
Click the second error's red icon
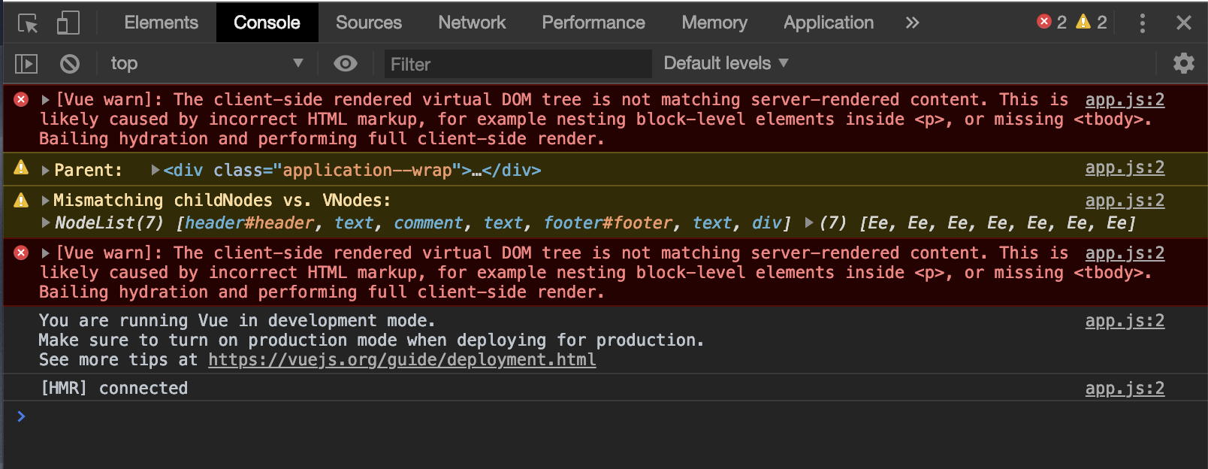[x=21, y=253]
